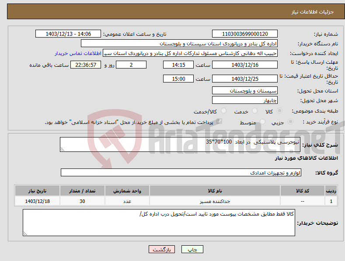Click the row number cell 1
This screenshot has width=345, height=261.
tap(331, 201)
